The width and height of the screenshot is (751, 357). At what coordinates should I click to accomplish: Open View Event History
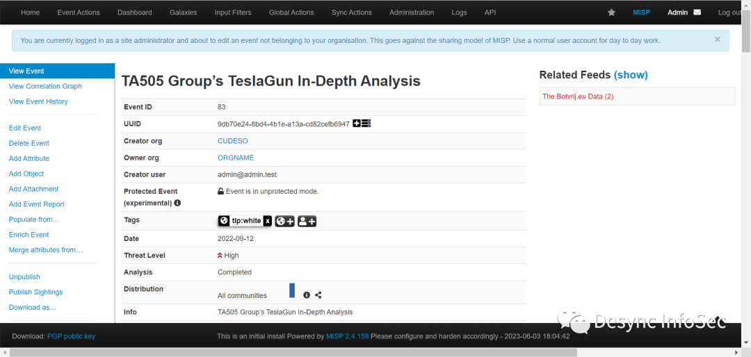[38, 101]
